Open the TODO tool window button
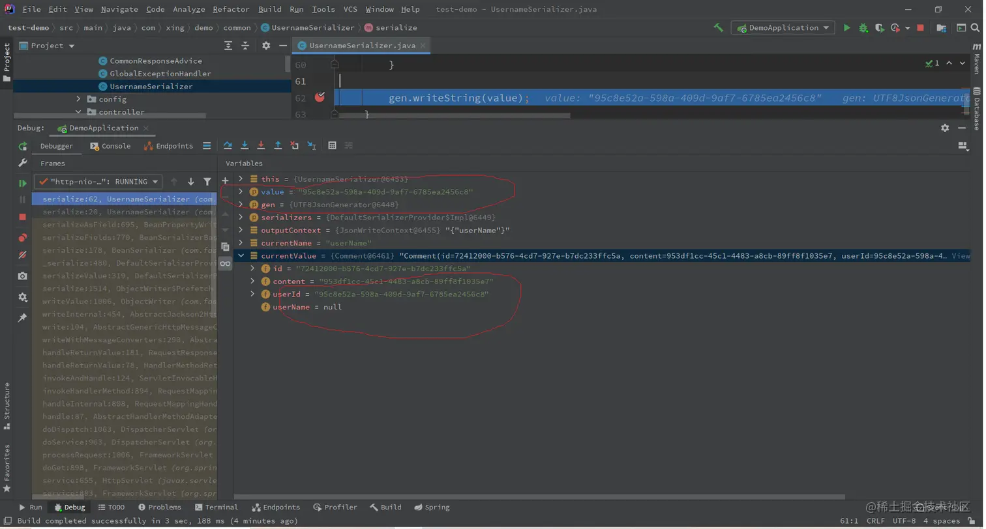 point(112,508)
